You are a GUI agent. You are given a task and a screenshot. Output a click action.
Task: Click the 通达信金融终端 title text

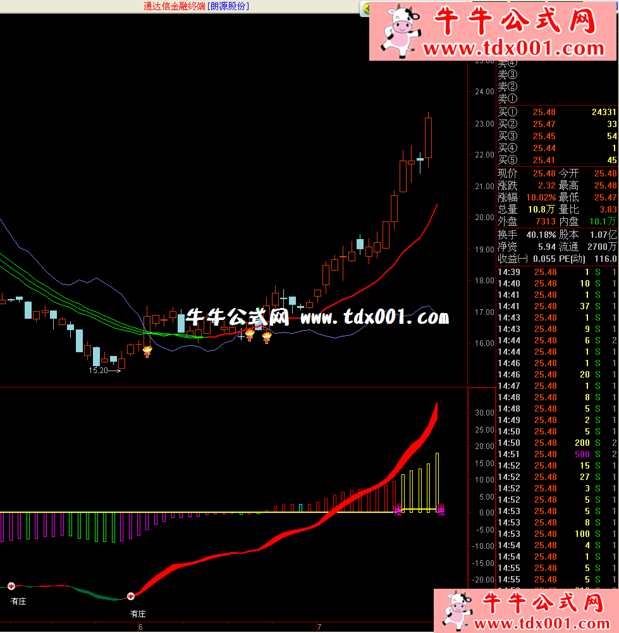point(175,6)
